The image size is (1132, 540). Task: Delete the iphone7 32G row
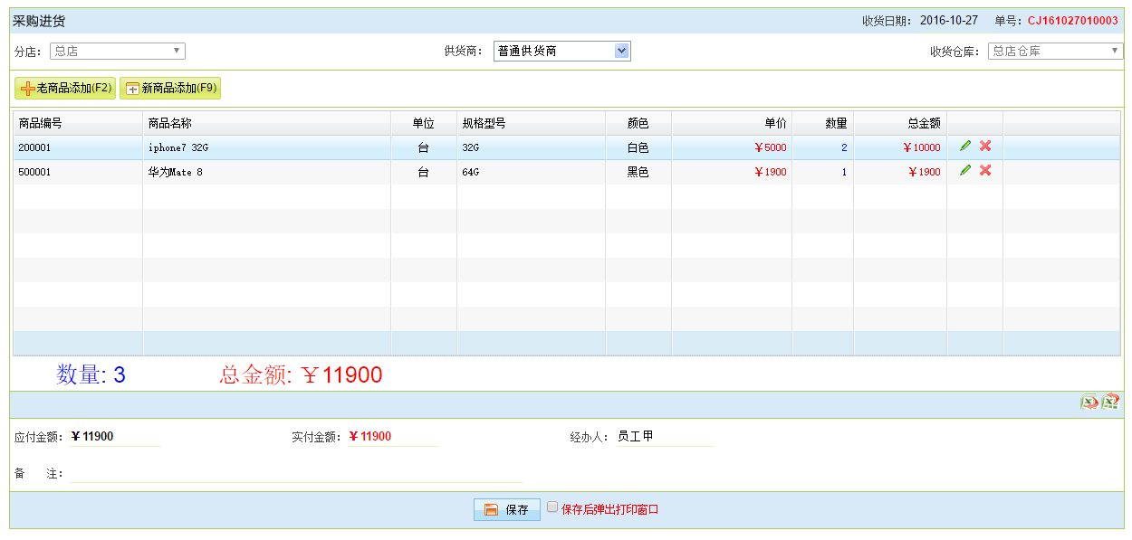coord(985,147)
